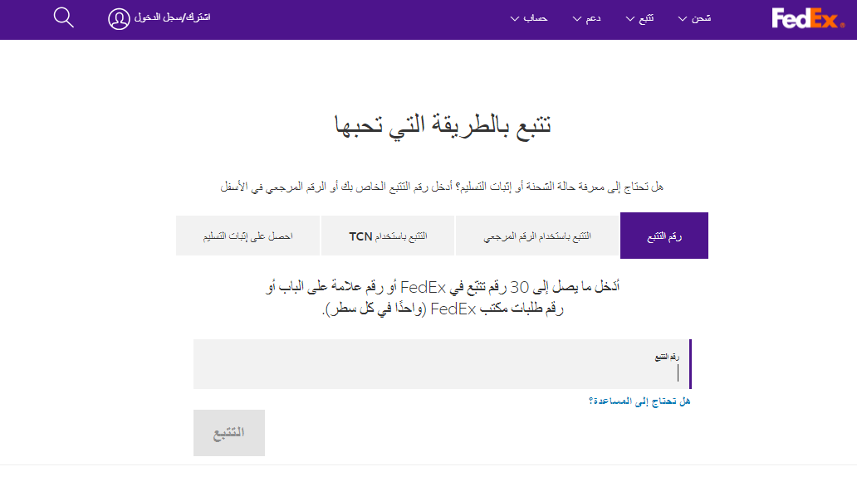
Task: Click the heading تتبع بالطريقة التي تحبها
Action: tap(442, 125)
